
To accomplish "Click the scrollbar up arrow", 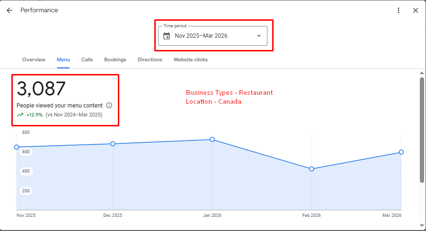I will click(x=422, y=73).
